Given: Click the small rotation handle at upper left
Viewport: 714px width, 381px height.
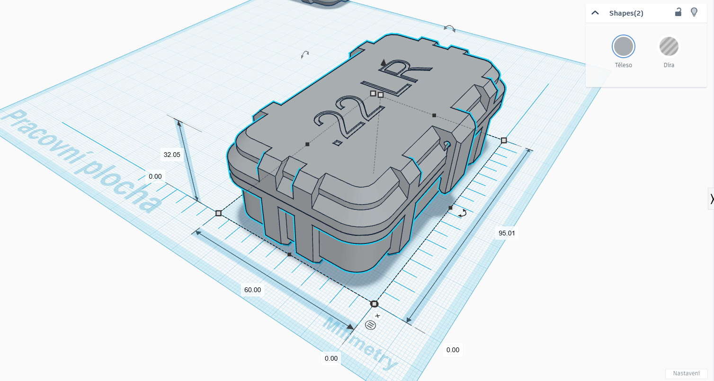Looking at the screenshot, I should 305,55.
